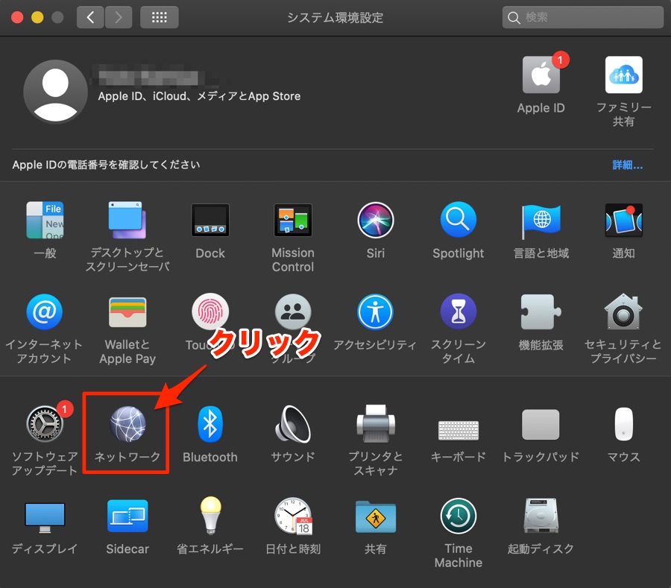Open アクセシビリティ preferences
Image resolution: width=671 pixels, height=588 pixels.
click(x=375, y=312)
